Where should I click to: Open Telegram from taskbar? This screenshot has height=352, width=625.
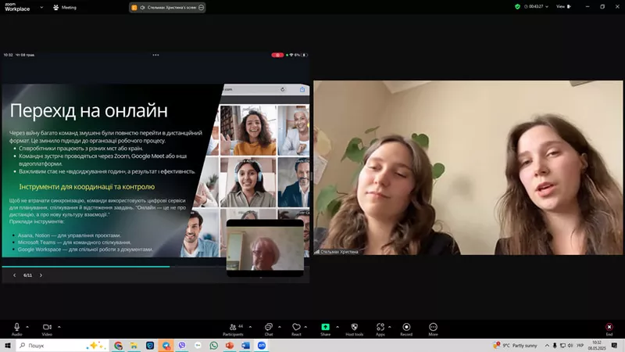[x=166, y=346]
